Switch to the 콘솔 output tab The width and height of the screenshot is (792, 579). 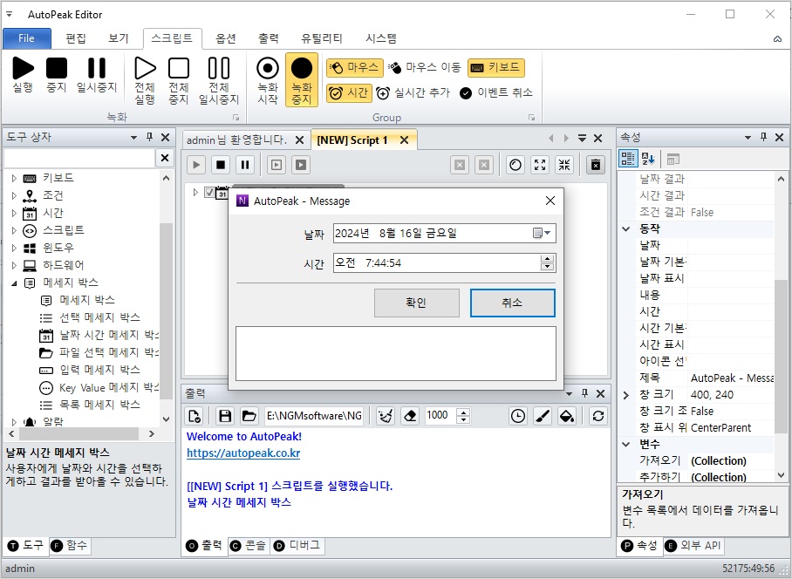(249, 546)
